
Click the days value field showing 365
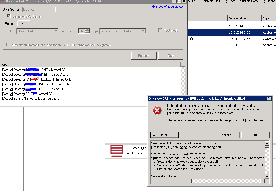82,31
